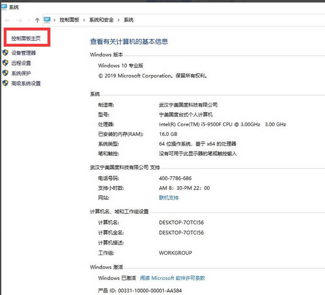Image resolution: width=325 pixels, height=295 pixels.
Task: Select 系统和安全 in the breadcrumb path
Action: click(101, 20)
